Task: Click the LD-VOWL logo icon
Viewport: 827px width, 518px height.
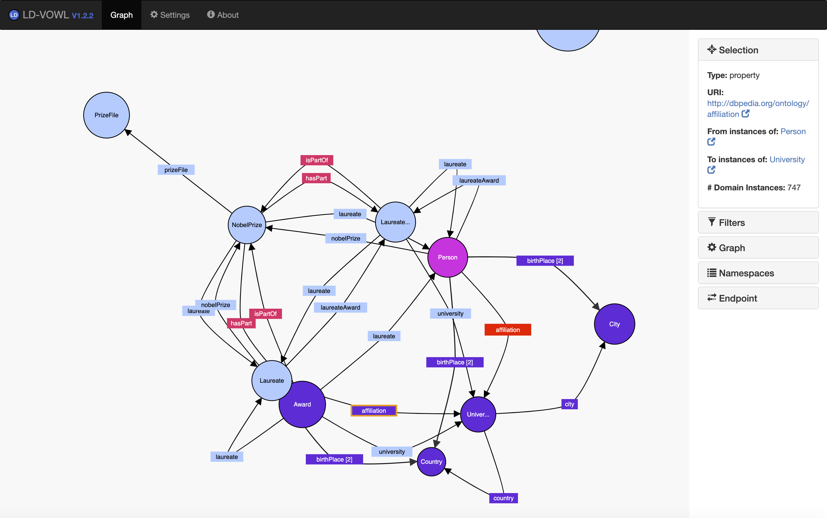Action: pos(14,15)
